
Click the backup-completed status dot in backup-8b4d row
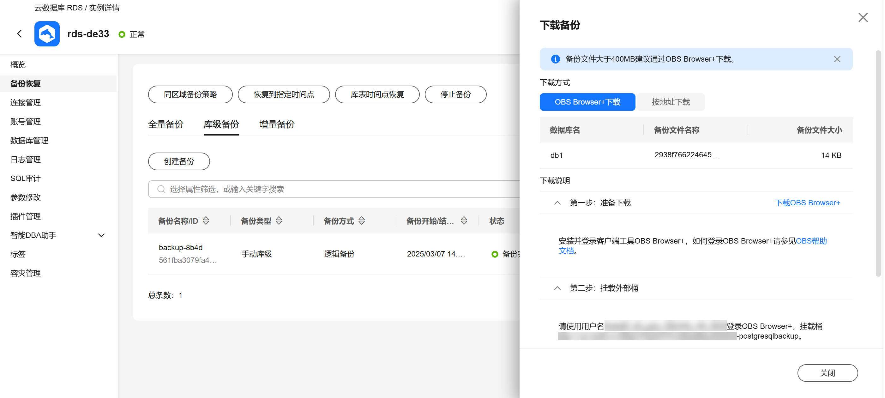495,254
